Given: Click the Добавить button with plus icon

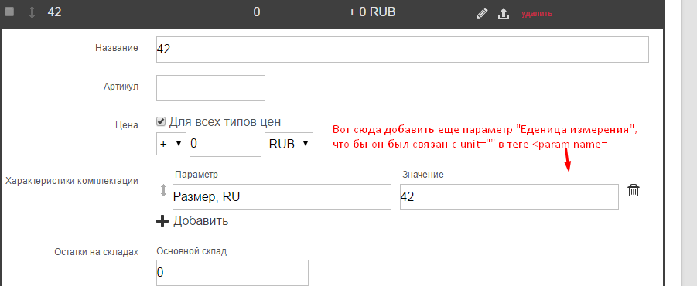Looking at the screenshot, I should coord(193,221).
